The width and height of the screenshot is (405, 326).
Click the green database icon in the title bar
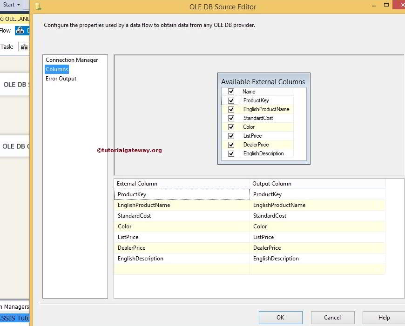[x=39, y=7]
